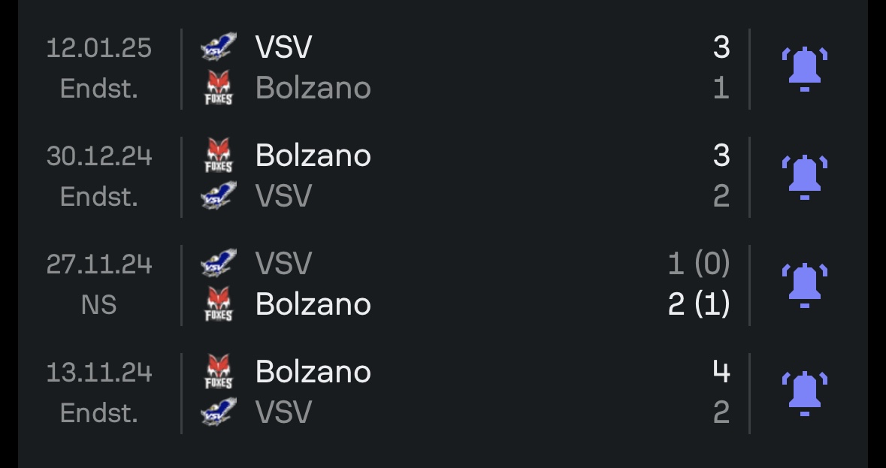Toggle the notification bell for the 30.12.24 match
This screenshot has width=886, height=468.
[804, 177]
